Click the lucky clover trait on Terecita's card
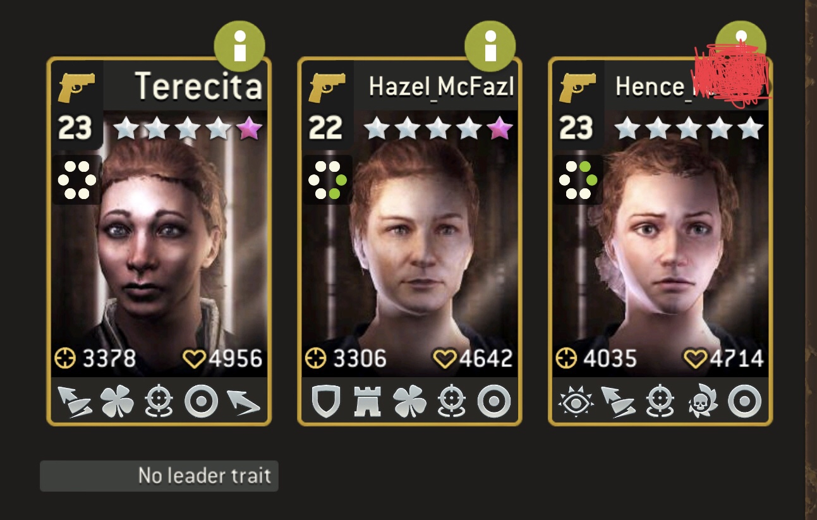 (118, 401)
